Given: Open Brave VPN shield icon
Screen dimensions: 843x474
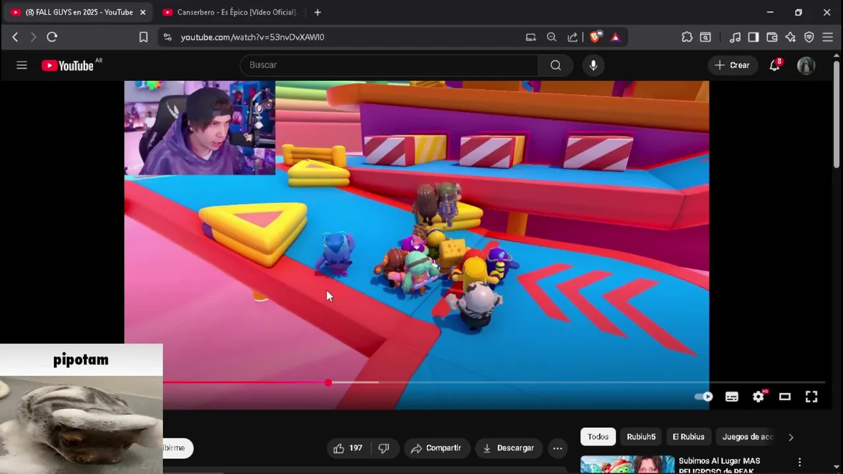Looking at the screenshot, I should point(809,37).
